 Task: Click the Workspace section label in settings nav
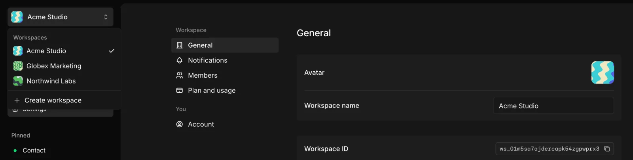pyautogui.click(x=191, y=30)
